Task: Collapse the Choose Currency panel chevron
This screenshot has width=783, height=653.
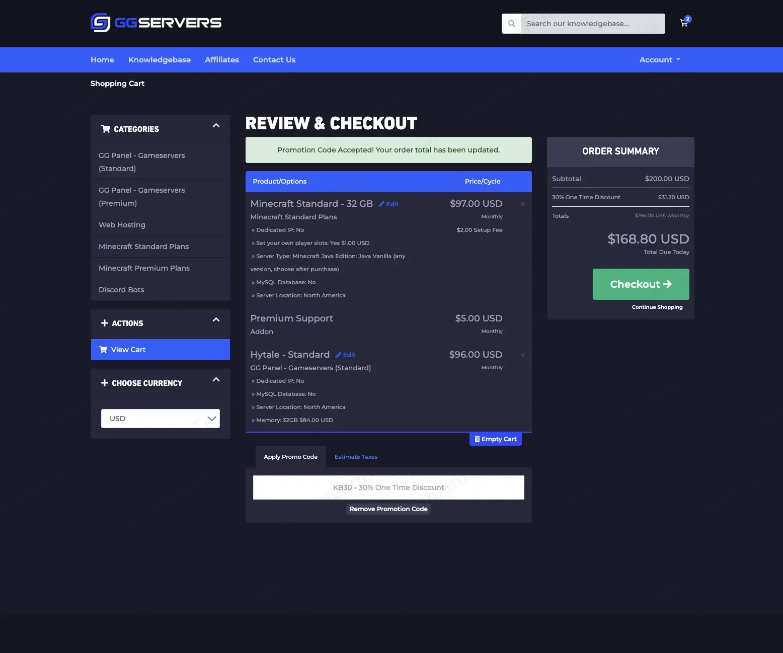Action: pos(216,380)
